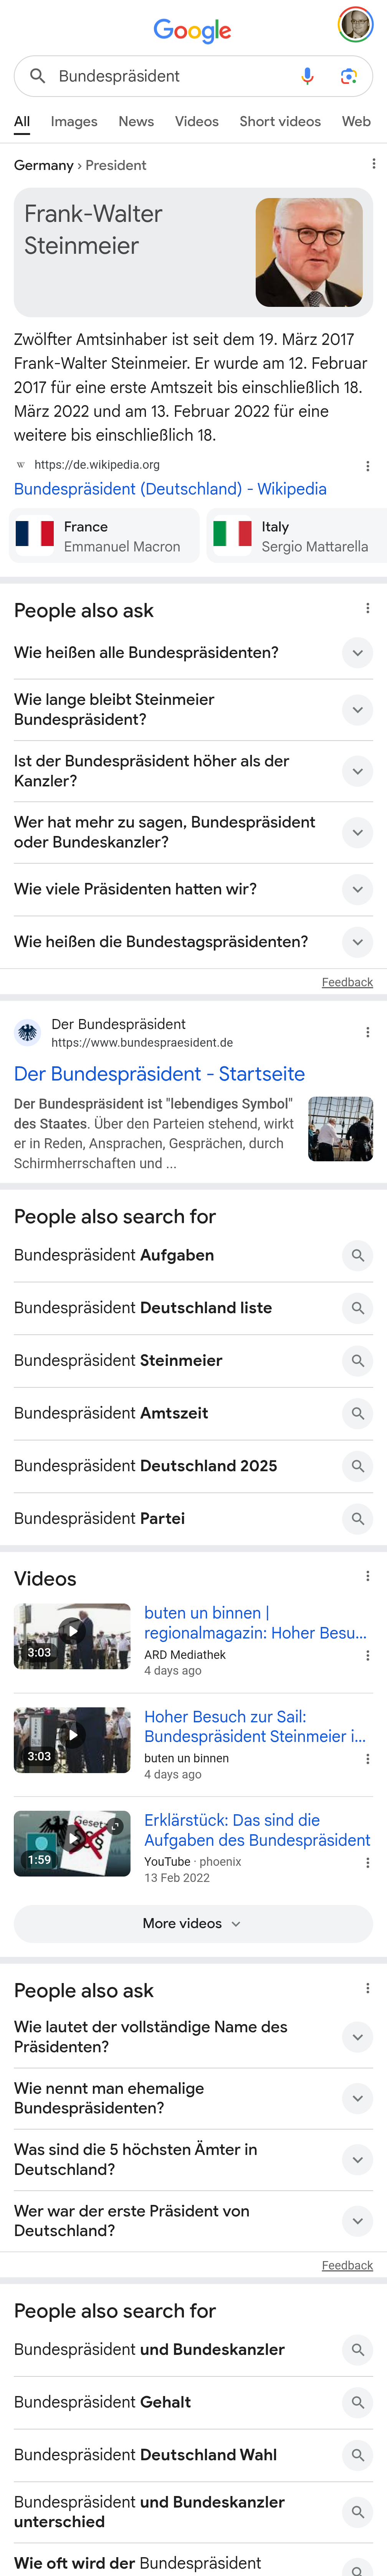The width and height of the screenshot is (387, 2576).
Task: Open three-dot menu next to Germany President
Action: point(373,164)
